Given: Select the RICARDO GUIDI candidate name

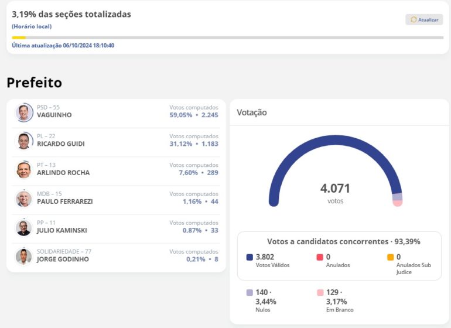Looking at the screenshot, I should pos(60,144).
